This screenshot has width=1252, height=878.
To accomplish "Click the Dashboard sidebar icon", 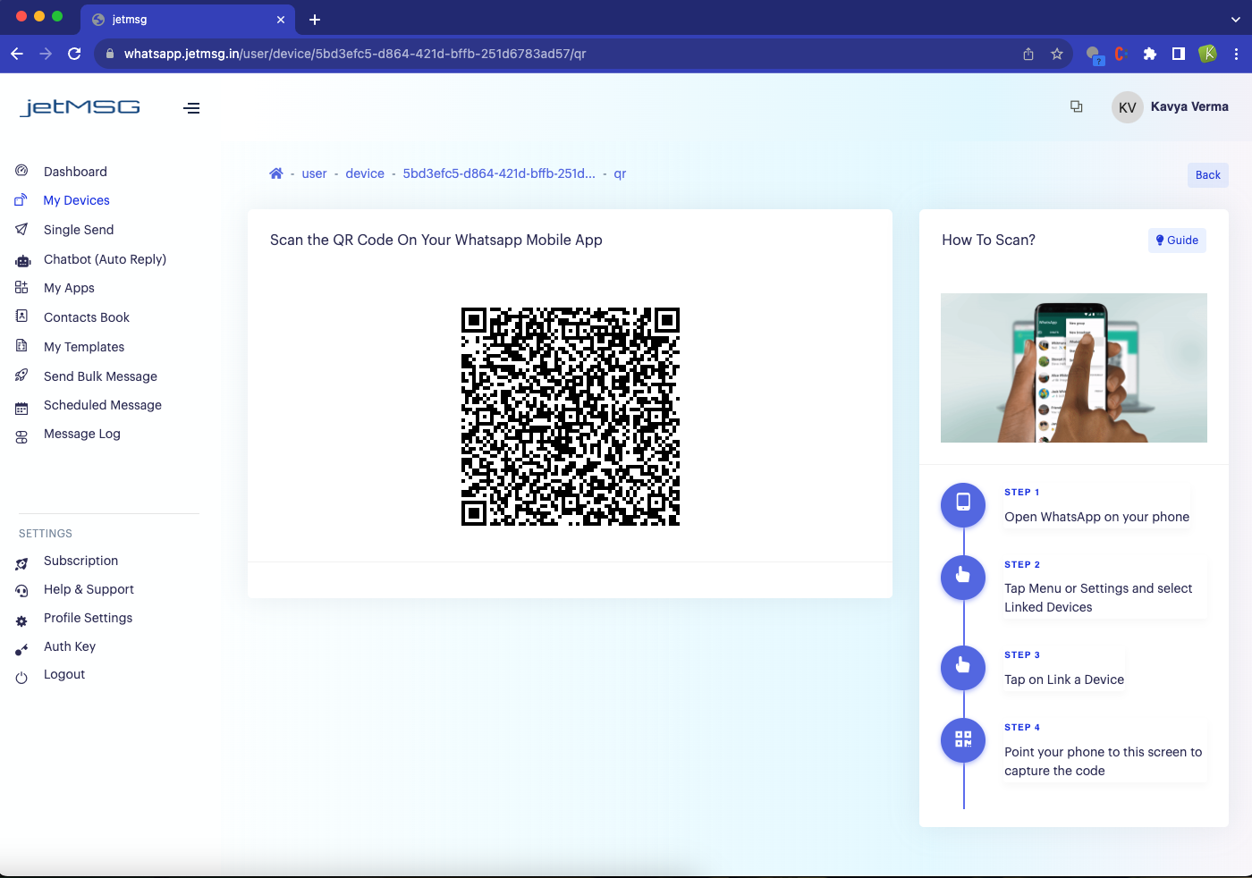I will (21, 171).
